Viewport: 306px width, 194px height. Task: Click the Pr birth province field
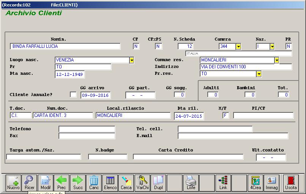coord(83,67)
